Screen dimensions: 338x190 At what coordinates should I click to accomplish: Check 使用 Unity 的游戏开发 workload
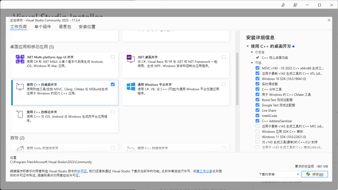(x=113, y=148)
